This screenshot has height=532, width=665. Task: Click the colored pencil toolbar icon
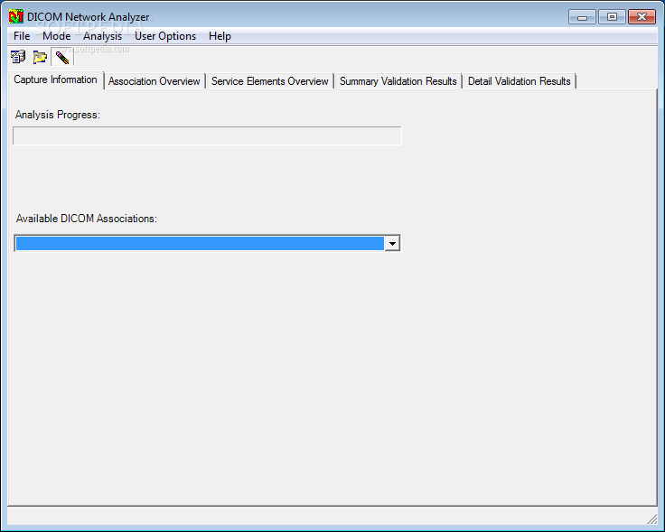pos(62,57)
